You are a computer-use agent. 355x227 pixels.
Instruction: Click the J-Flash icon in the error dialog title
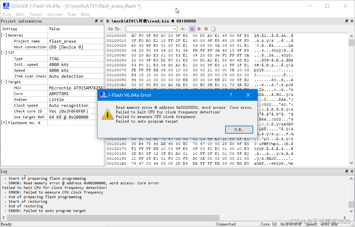103,95
